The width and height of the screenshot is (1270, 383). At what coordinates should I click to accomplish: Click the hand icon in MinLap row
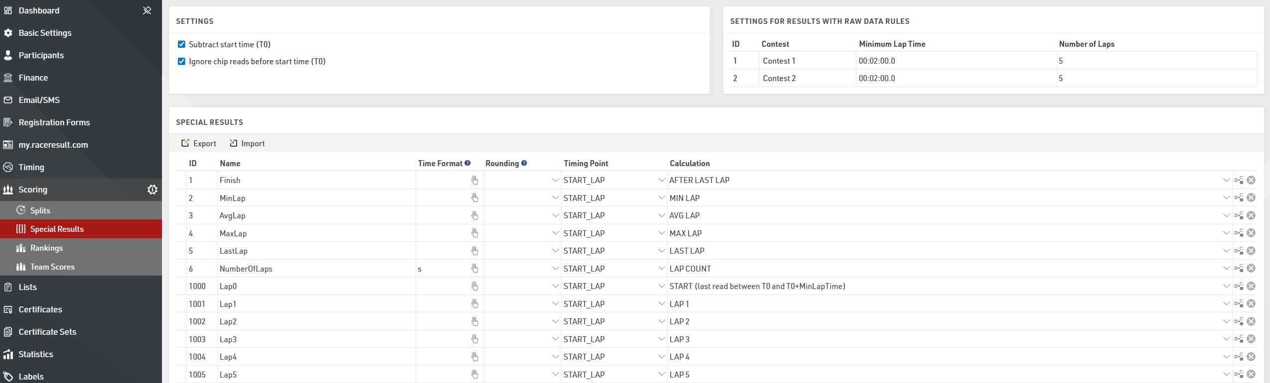pyautogui.click(x=475, y=198)
